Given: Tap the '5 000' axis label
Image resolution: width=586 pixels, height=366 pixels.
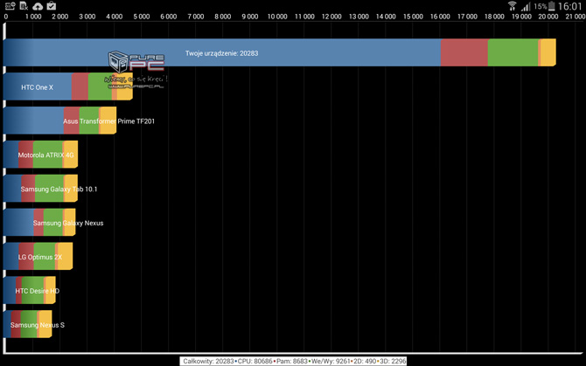Looking at the screenshot, I should 142,17.
